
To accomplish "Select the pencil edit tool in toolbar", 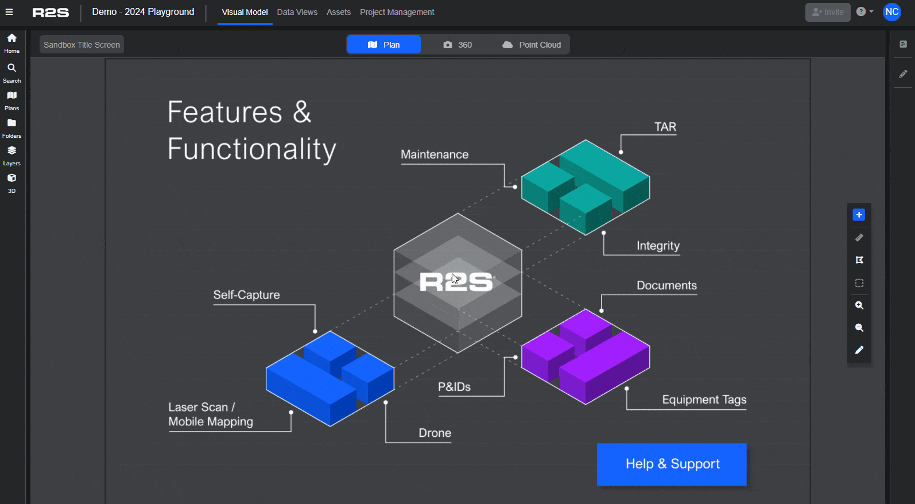I will coord(859,350).
